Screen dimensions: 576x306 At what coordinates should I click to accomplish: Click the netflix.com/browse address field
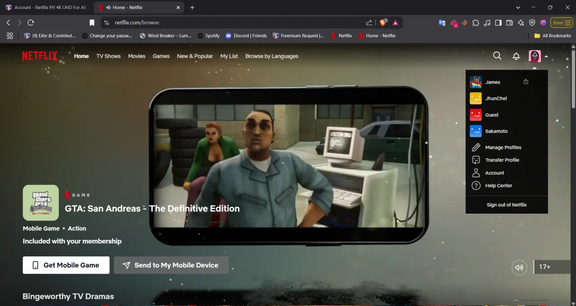(234, 22)
